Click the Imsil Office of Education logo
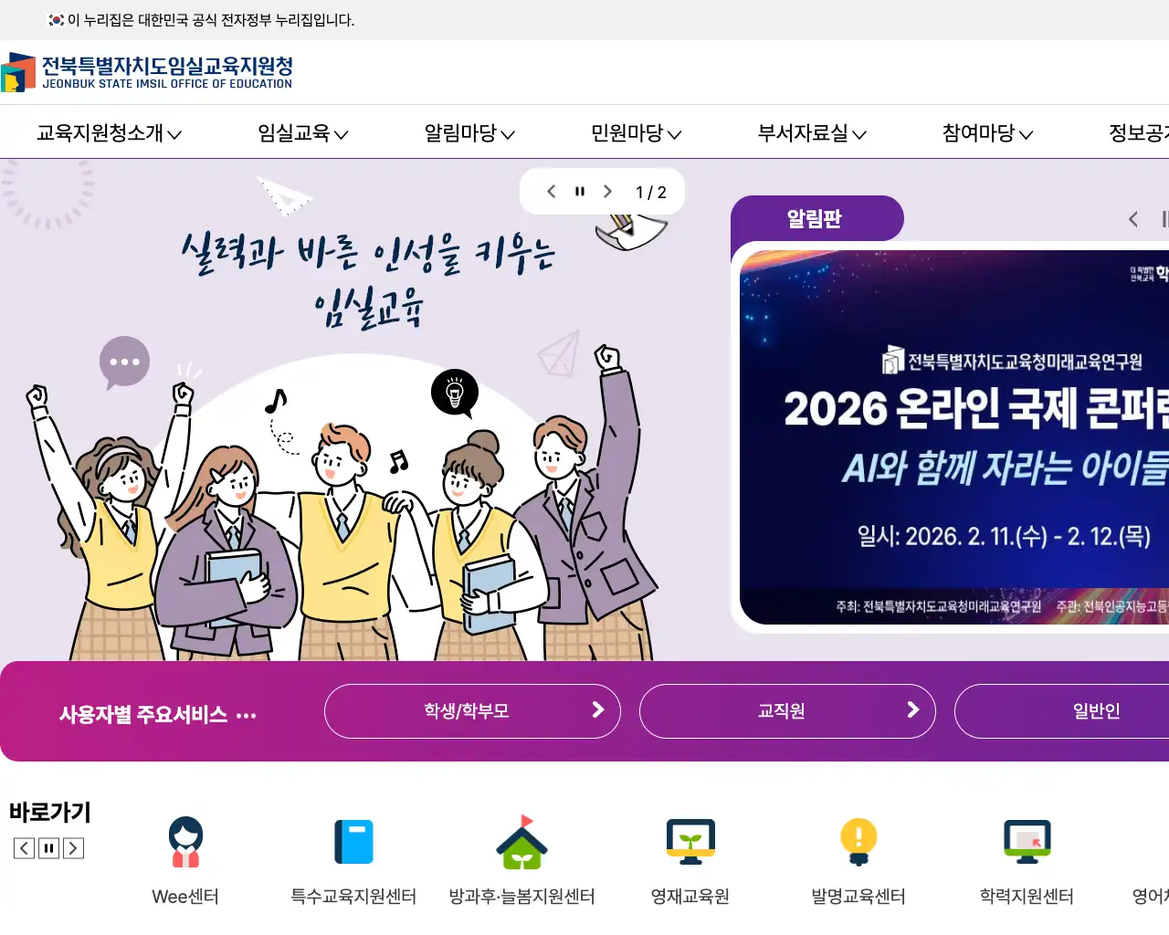 pos(146,72)
